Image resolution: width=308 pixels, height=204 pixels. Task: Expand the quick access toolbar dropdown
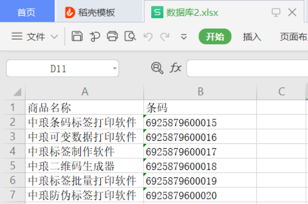184,37
